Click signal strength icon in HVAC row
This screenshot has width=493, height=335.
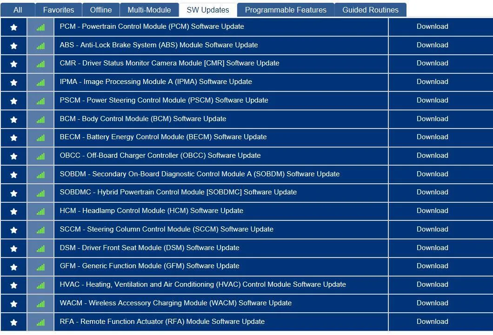tap(40, 285)
